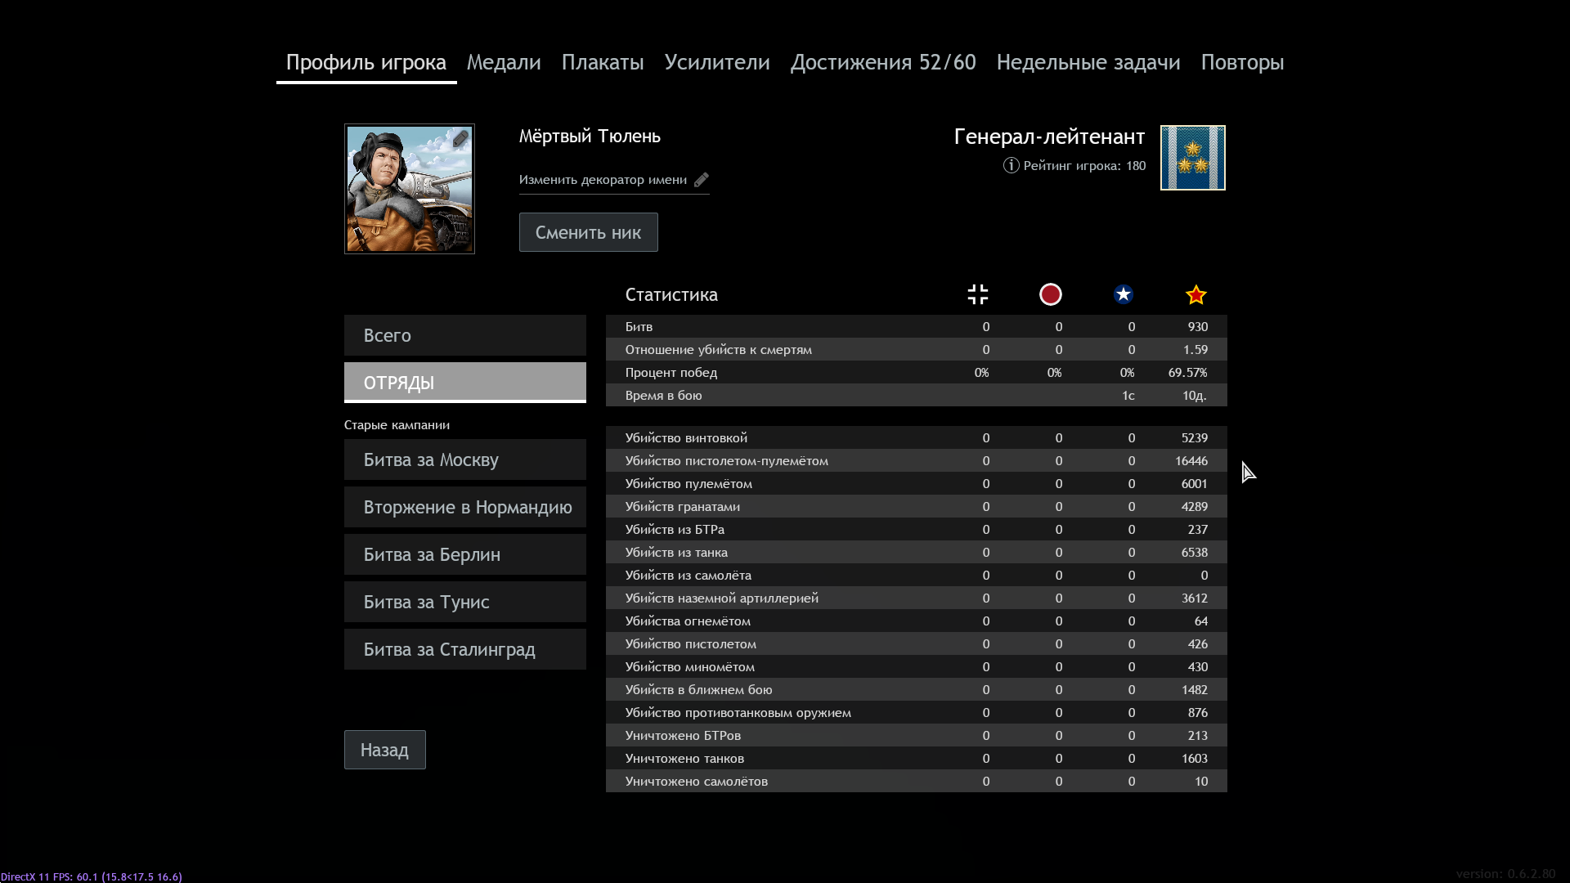This screenshot has width=1570, height=883.
Task: Click the player rating info icon
Action: point(1011,166)
